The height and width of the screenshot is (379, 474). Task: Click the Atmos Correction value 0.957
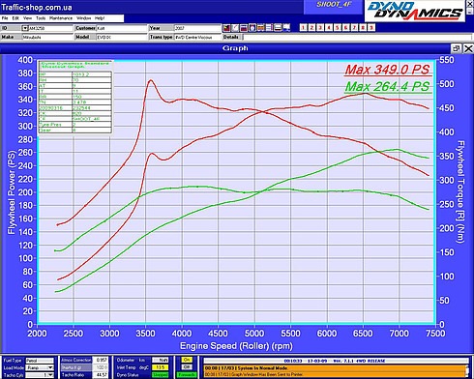(x=101, y=360)
